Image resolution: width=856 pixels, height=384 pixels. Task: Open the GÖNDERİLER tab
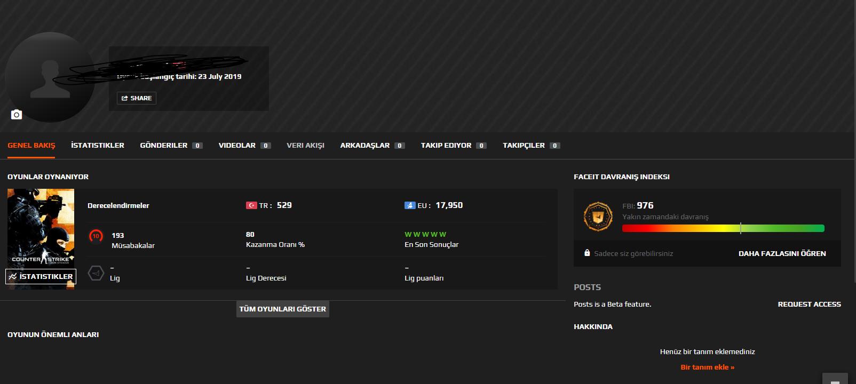[171, 145]
